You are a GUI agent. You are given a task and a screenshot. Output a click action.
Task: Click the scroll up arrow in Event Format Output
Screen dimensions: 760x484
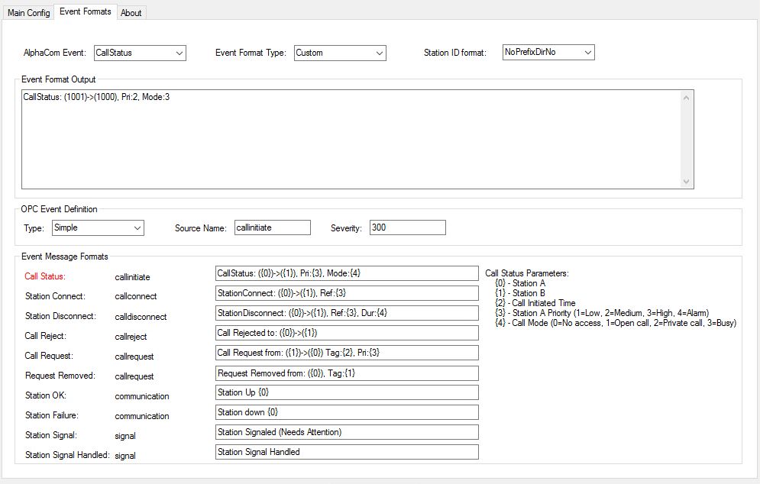(x=686, y=97)
